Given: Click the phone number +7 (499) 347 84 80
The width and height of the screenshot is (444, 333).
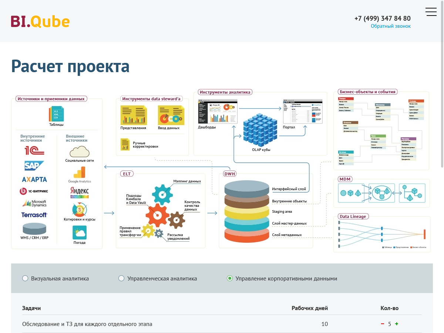Looking at the screenshot, I should tap(382, 18).
